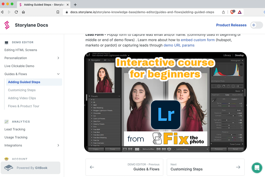Click the DEMO EDITOR section heading
Screen dimensions: 265x177
click(23, 42)
